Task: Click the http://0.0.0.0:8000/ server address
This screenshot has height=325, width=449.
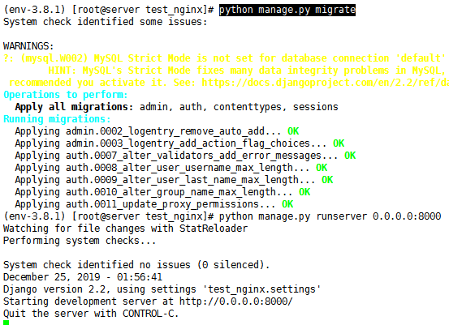Action: point(236,301)
